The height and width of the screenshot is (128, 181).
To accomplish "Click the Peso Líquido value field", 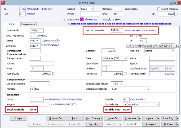I will pyautogui.click(x=40, y=74).
